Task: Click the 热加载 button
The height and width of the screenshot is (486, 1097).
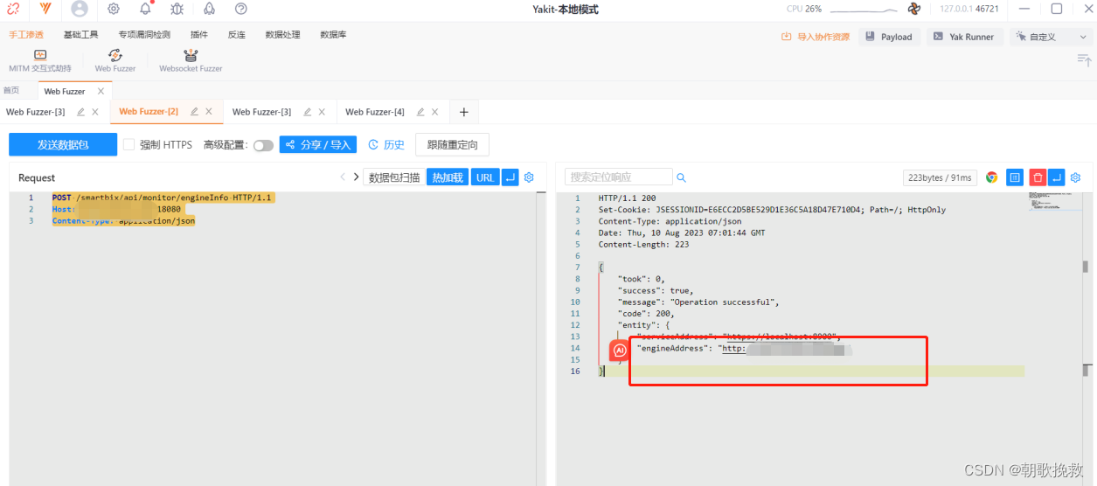Action: (448, 177)
